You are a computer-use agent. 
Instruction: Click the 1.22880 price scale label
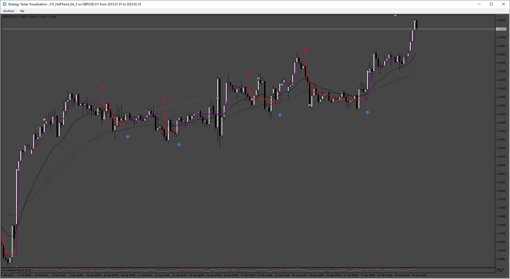(x=501, y=54)
